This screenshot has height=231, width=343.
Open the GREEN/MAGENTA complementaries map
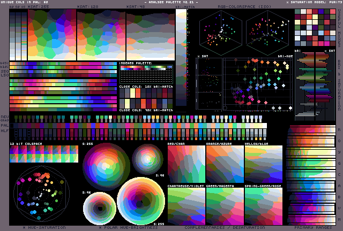(225, 206)
